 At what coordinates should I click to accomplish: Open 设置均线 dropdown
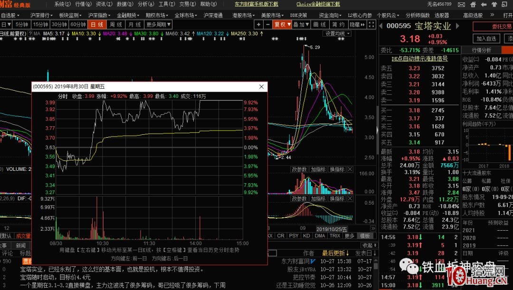(337, 34)
